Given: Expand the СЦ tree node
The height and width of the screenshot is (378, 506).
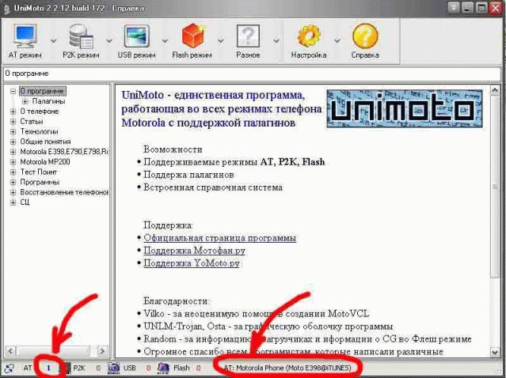Looking at the screenshot, I should [13, 202].
